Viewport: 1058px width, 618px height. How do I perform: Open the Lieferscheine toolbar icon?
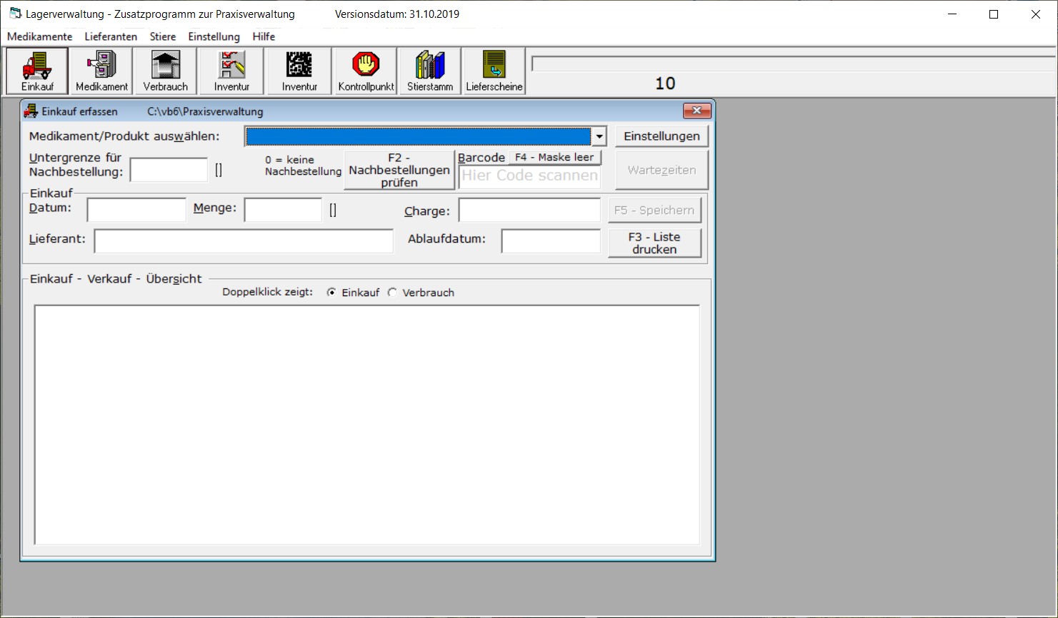click(494, 71)
